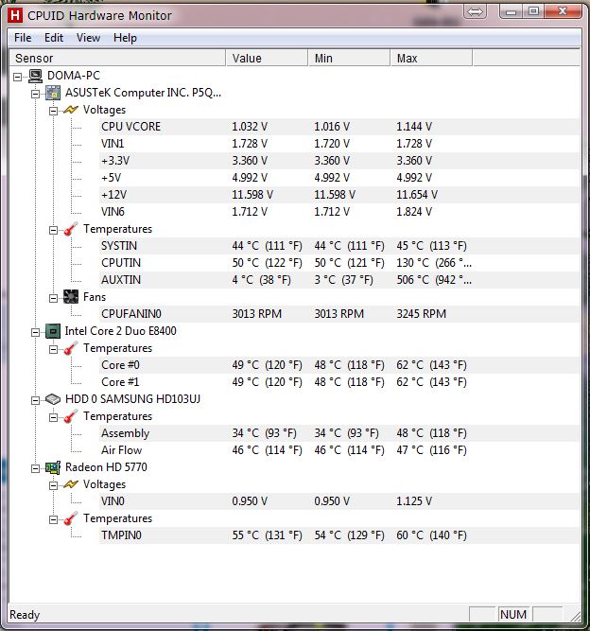Click the 3245 RPM max value
590x631 pixels.
coord(421,314)
